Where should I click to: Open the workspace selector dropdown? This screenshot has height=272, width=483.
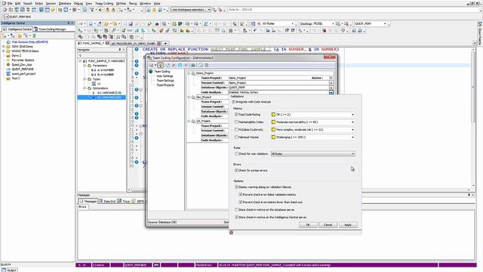coord(209,10)
